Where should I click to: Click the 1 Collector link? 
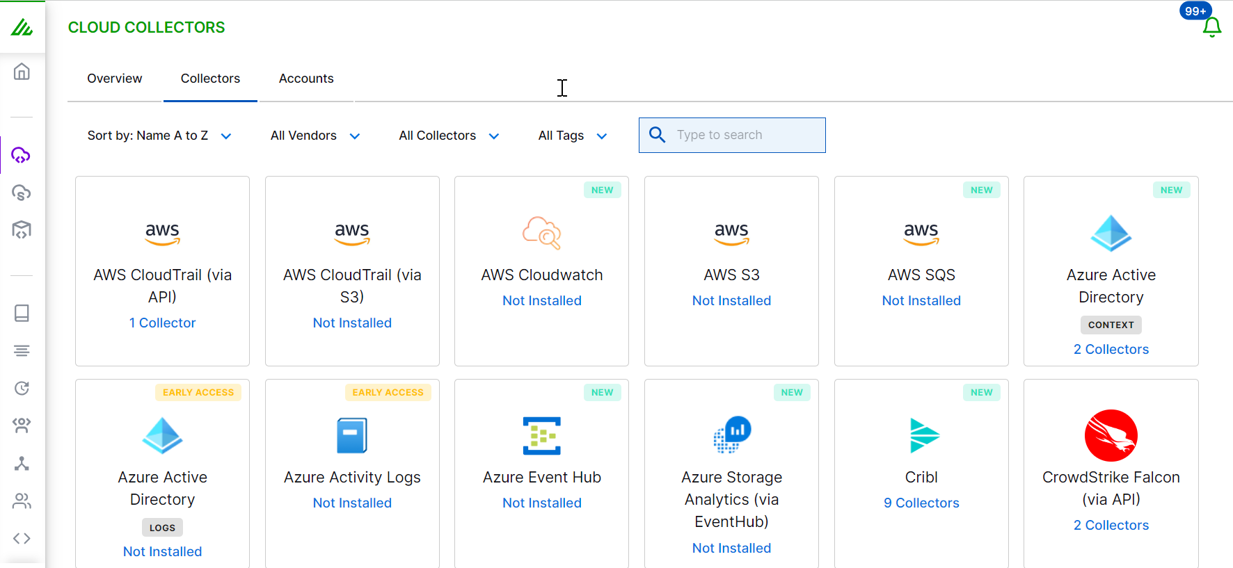click(x=162, y=323)
